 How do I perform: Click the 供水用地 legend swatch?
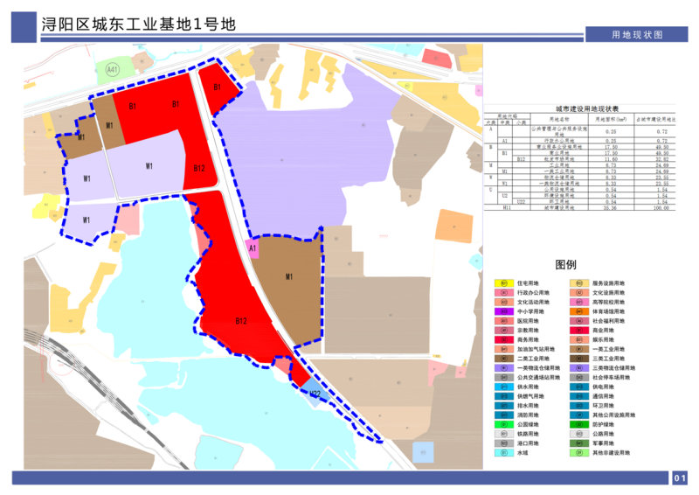502,387
